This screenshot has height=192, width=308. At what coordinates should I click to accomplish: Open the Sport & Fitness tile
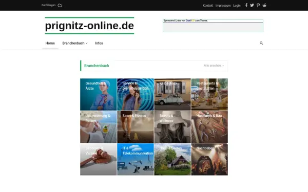point(136,127)
